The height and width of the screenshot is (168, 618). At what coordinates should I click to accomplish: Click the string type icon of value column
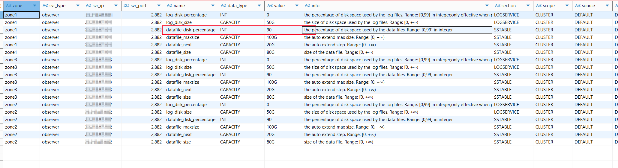coord(270,6)
